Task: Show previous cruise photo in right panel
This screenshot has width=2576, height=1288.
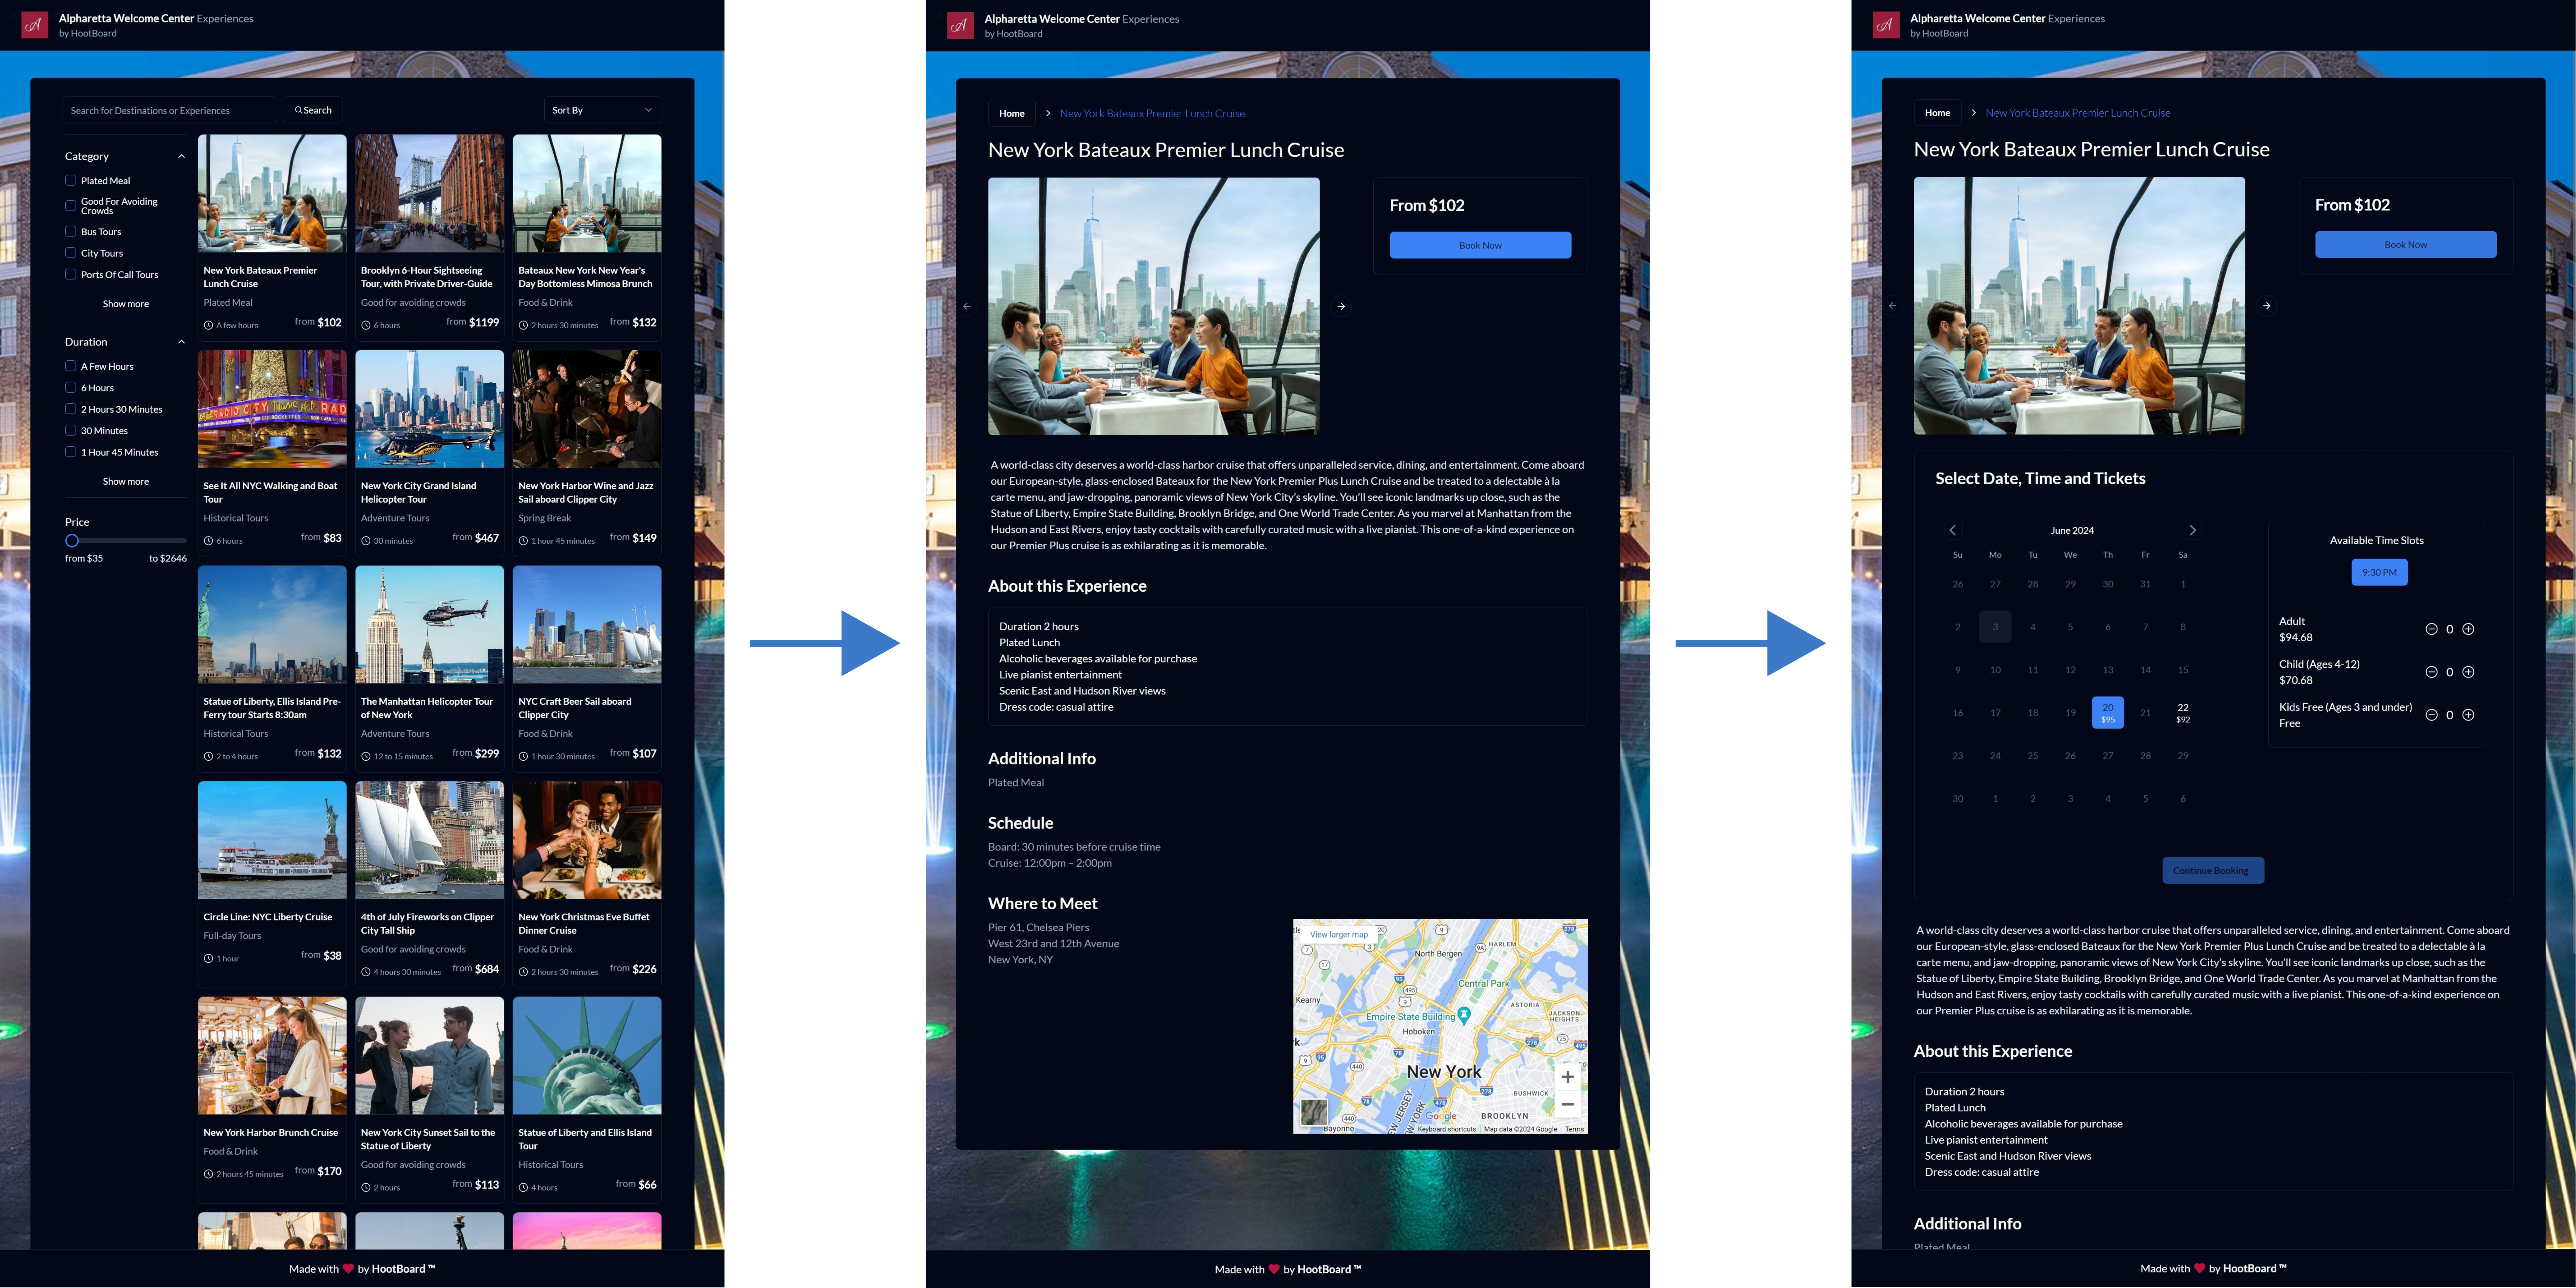Action: [1892, 306]
